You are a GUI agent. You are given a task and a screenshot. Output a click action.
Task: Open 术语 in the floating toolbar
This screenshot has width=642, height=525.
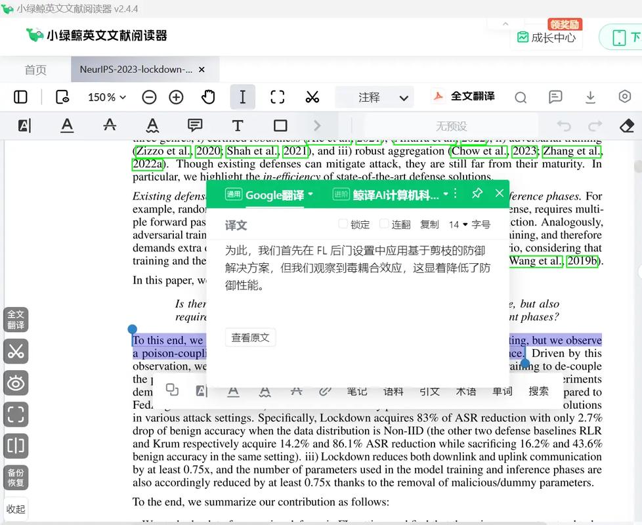point(466,392)
